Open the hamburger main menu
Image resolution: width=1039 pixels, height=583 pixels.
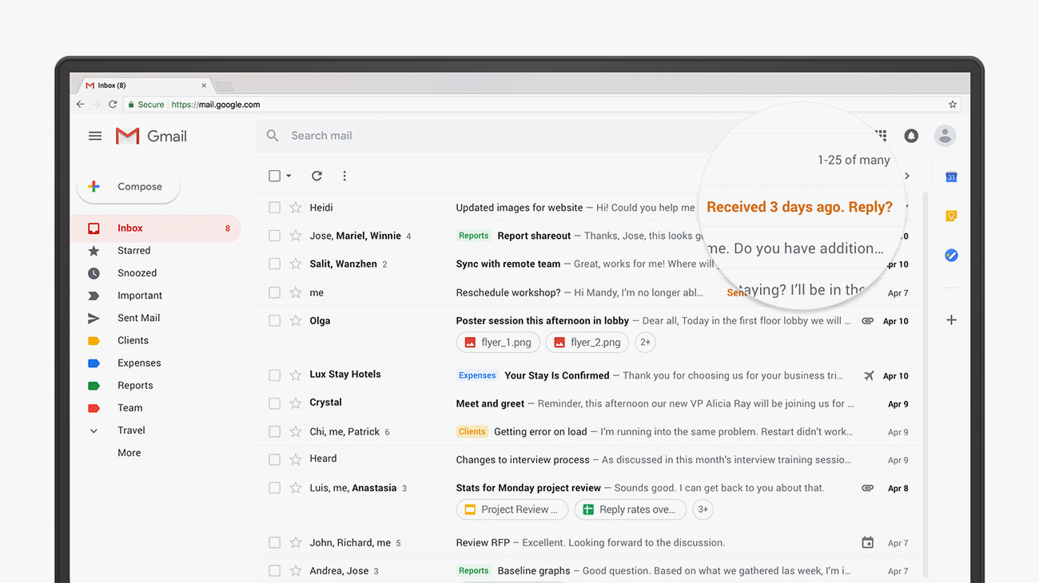(x=95, y=136)
